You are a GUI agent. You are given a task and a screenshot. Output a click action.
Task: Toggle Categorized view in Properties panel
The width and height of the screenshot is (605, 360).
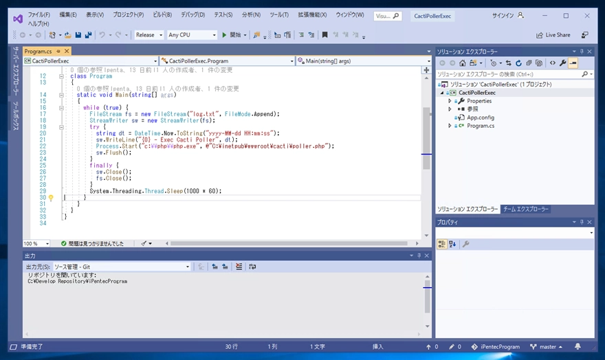pyautogui.click(x=442, y=244)
